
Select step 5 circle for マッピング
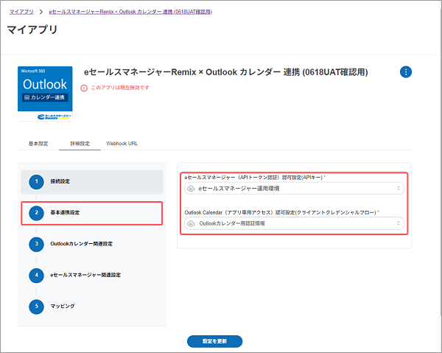point(34,305)
